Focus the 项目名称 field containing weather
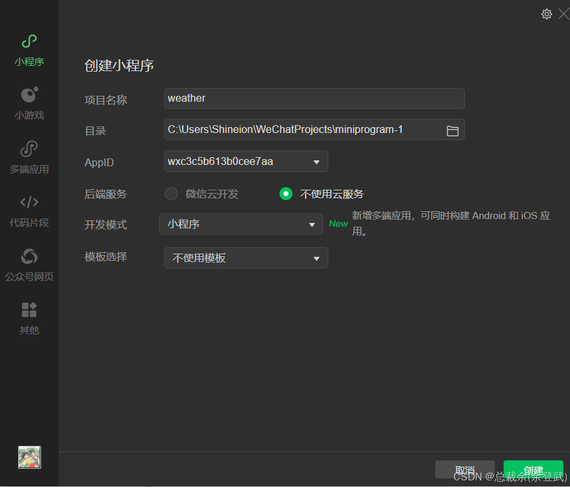Viewport: 570px width, 487px height. pos(315,98)
